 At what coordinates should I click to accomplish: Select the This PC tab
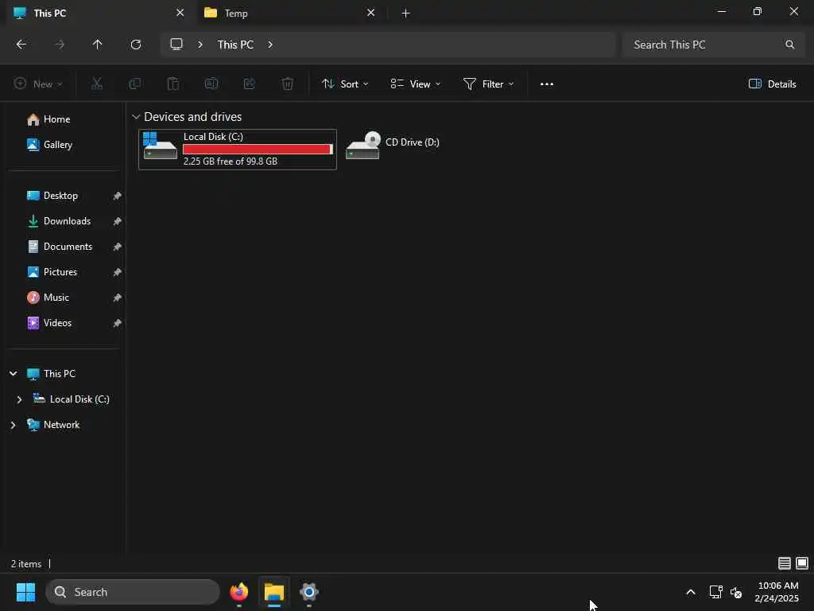[x=99, y=13]
